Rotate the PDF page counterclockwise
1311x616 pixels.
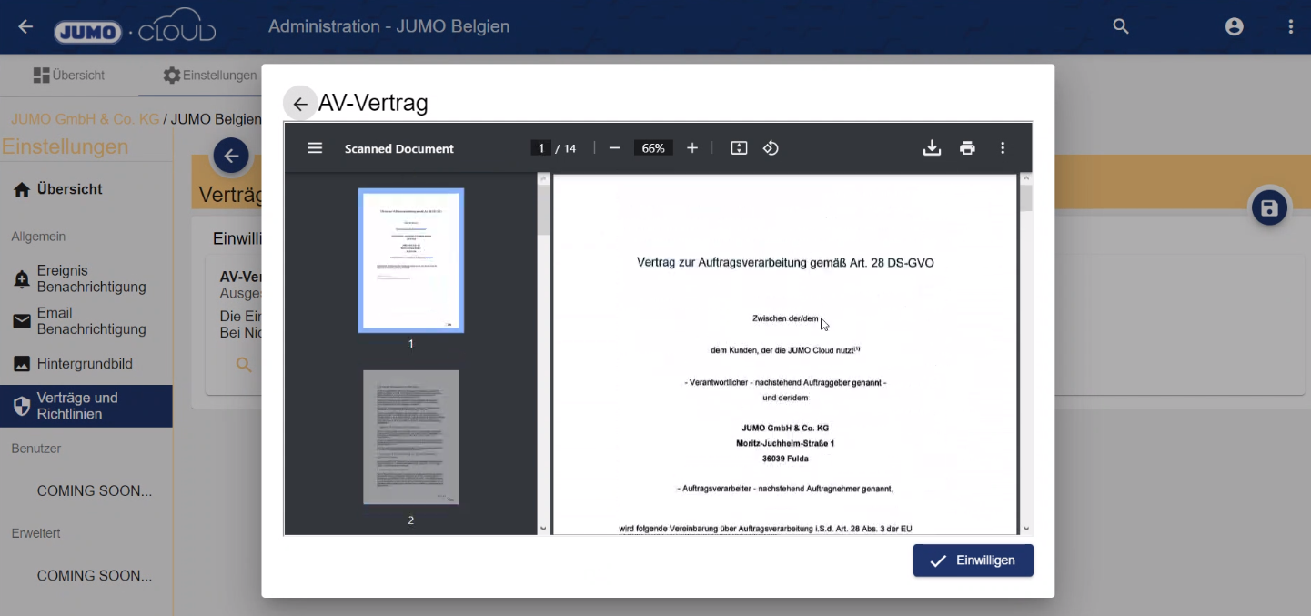pos(771,148)
